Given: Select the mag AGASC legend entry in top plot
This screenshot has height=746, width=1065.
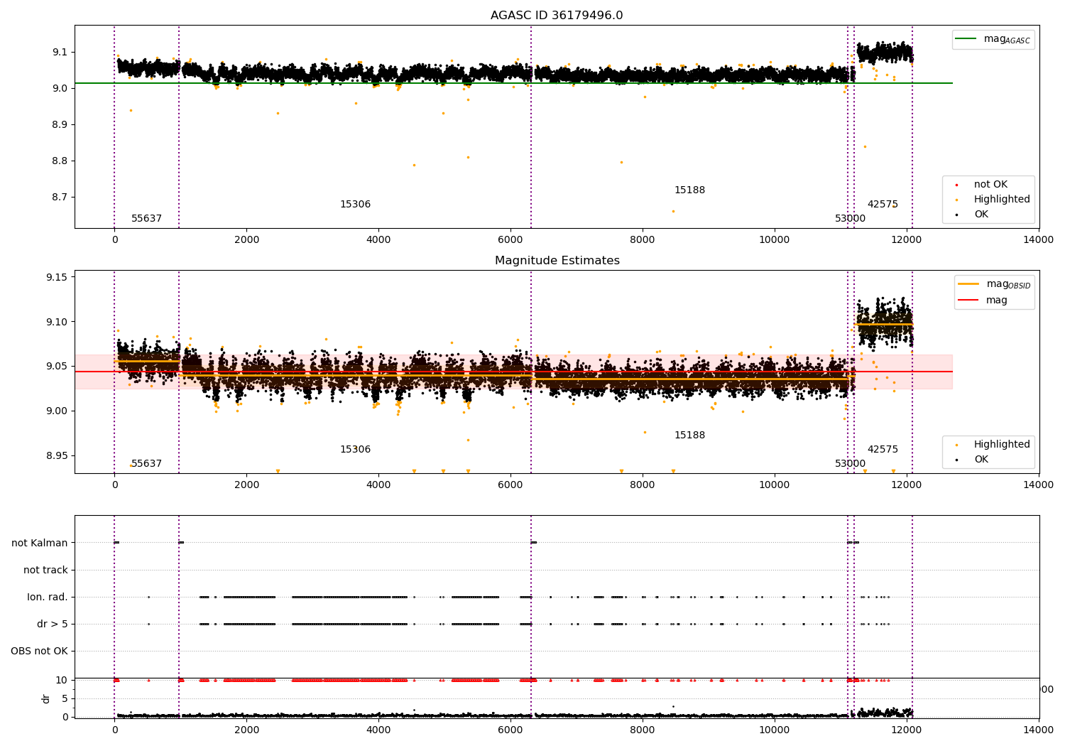Looking at the screenshot, I should click(993, 40).
